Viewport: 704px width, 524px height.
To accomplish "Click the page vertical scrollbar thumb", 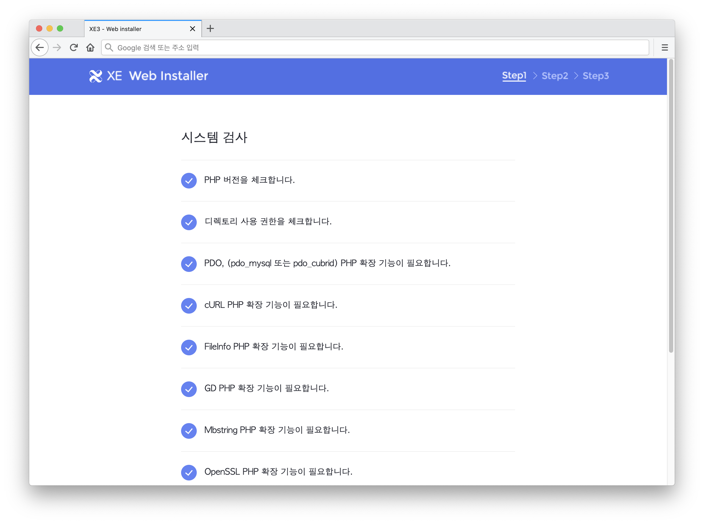I will point(671,206).
